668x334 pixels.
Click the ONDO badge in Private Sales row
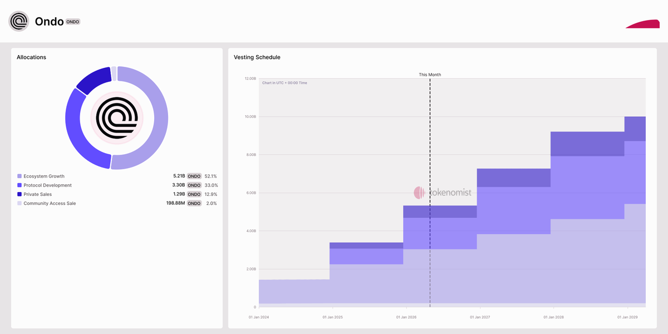[x=194, y=194]
